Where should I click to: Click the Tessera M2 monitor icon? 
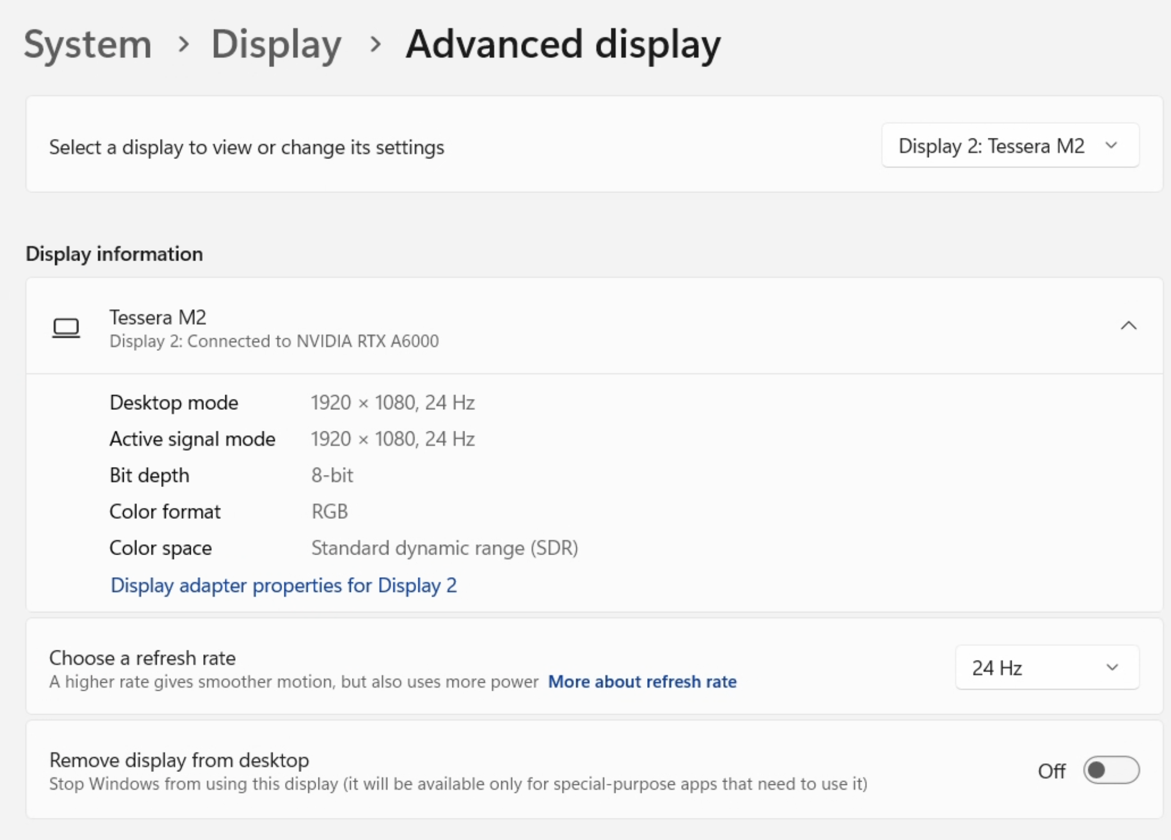66,328
